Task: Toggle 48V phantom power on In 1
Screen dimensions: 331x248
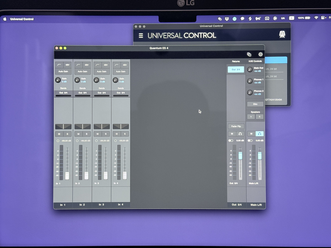Action: pos(67,65)
